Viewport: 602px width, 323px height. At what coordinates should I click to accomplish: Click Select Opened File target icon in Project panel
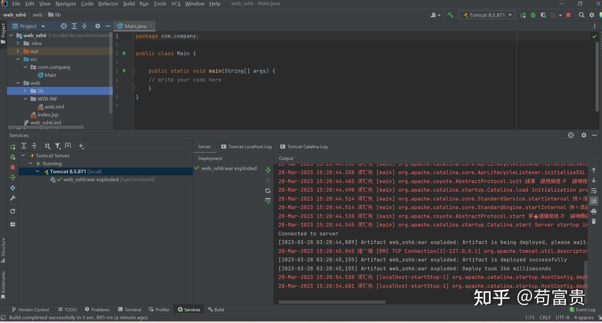click(x=64, y=26)
